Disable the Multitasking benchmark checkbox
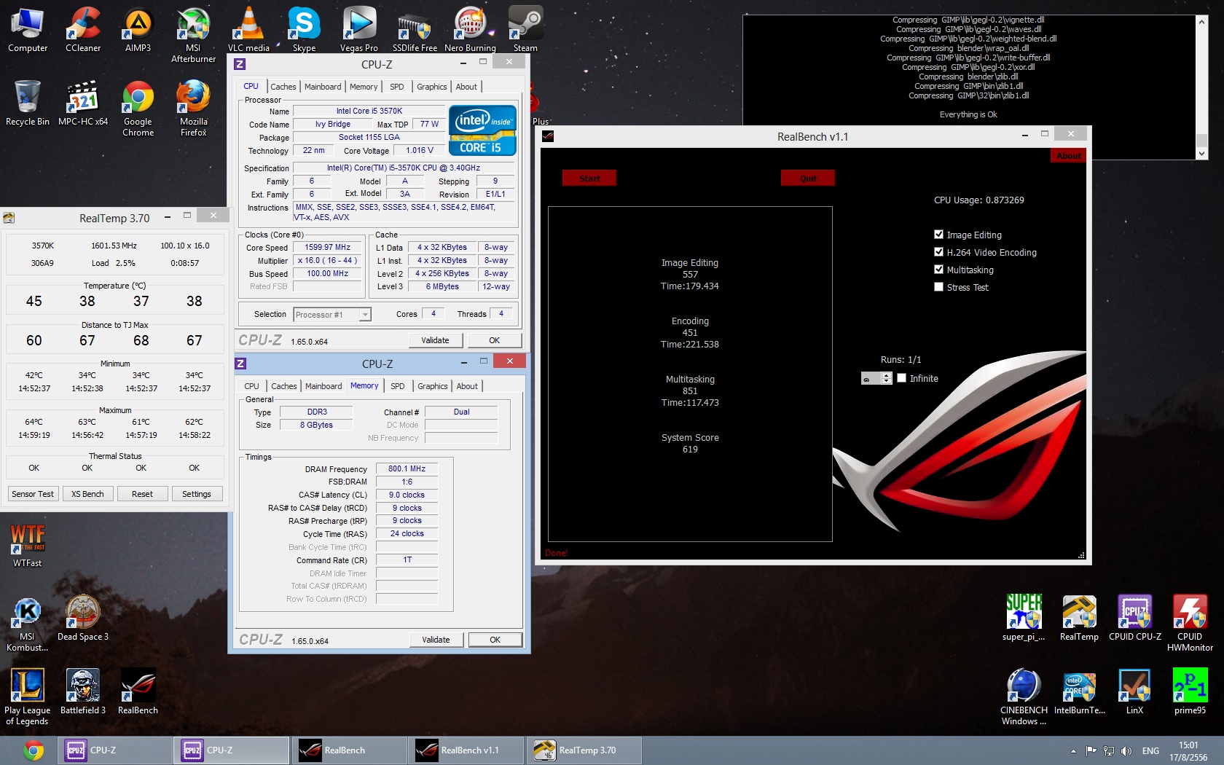Viewport: 1224px width, 765px height. point(938,270)
